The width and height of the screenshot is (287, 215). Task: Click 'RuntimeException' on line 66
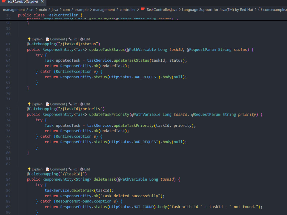click(x=73, y=71)
